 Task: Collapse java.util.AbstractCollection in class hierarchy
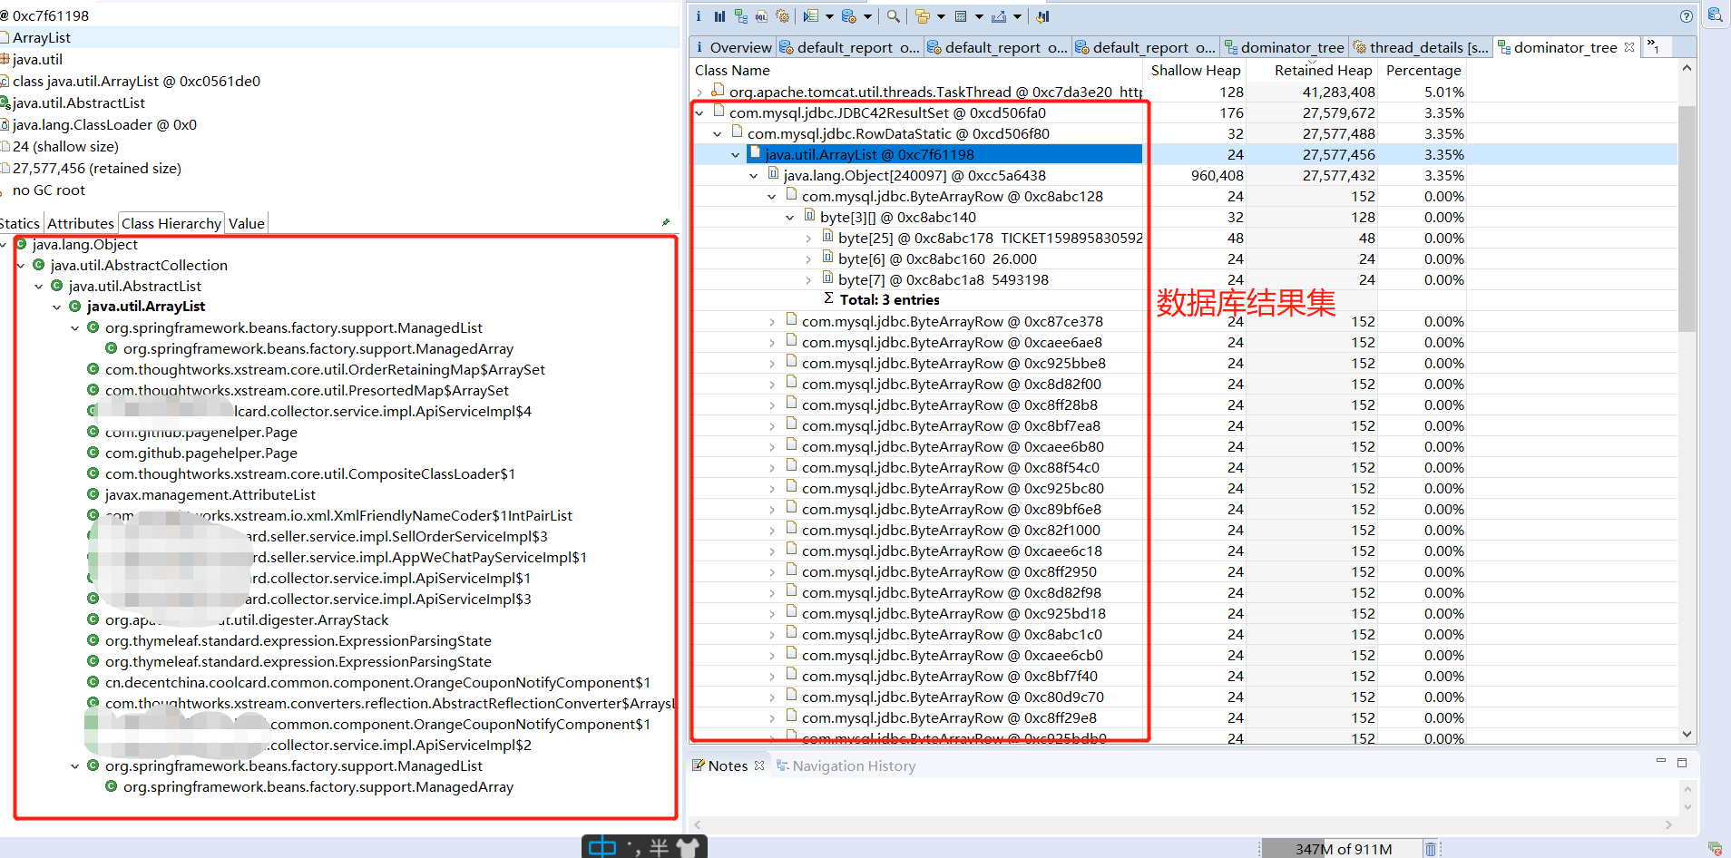(x=21, y=266)
